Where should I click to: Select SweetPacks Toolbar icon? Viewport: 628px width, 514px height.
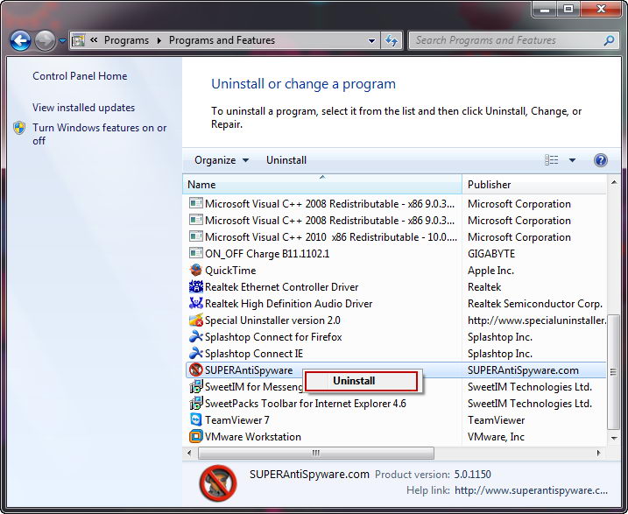(195, 404)
